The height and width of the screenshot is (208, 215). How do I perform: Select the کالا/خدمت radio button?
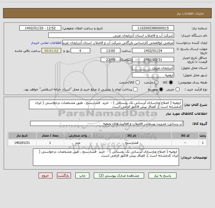click(138, 82)
